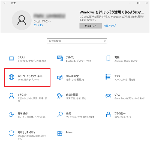This screenshot has height=145, width=150.
Task: Click the 今はスキップ link
Action: (110, 26)
